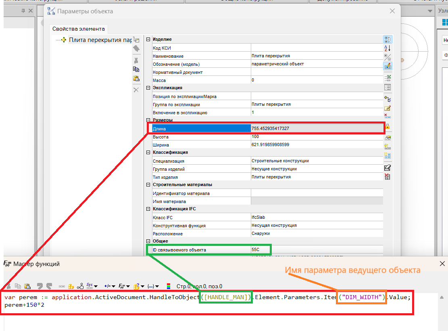
Task: Collapse the Строительные материалы group
Action: click(x=148, y=185)
